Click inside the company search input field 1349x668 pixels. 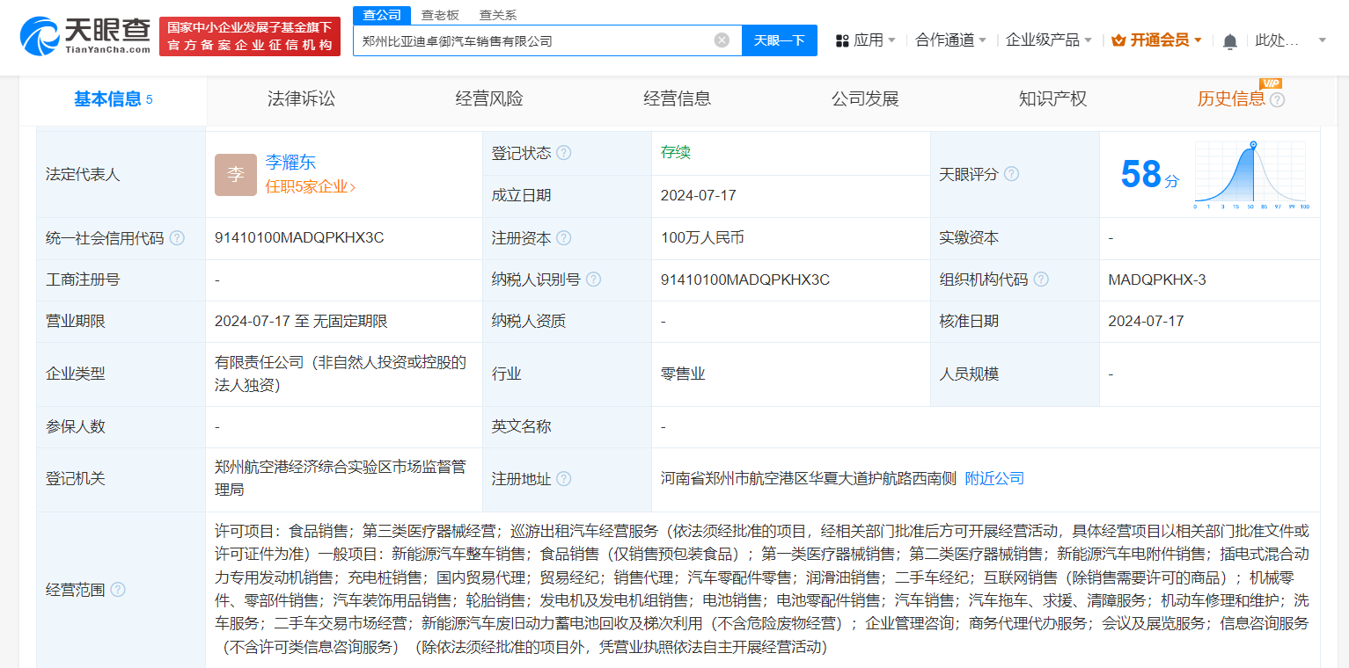click(528, 40)
